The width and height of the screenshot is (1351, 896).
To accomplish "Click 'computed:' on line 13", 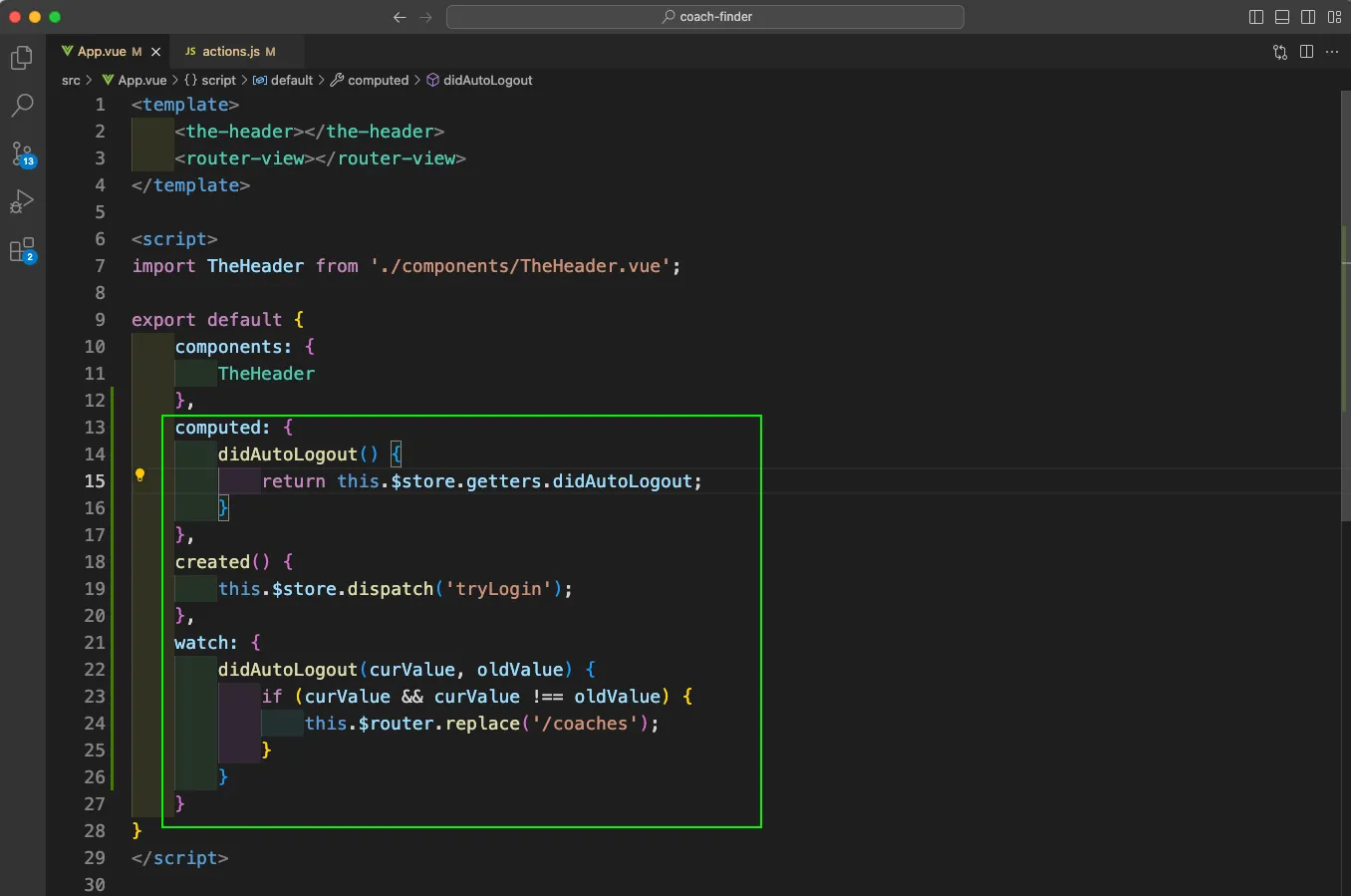I will point(222,428).
